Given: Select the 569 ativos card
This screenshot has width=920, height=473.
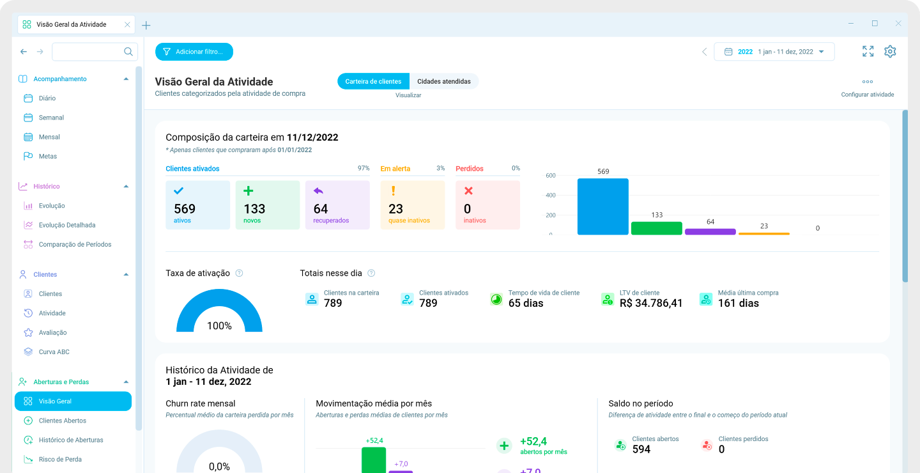Looking at the screenshot, I should pos(198,205).
